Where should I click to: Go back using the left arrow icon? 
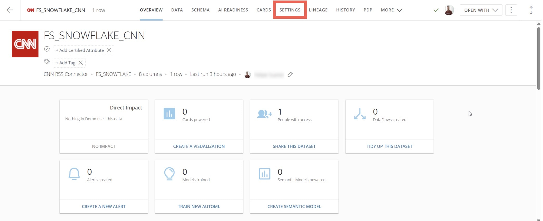click(10, 10)
